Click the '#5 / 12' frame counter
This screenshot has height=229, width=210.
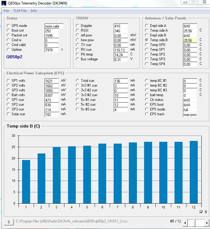point(176,221)
